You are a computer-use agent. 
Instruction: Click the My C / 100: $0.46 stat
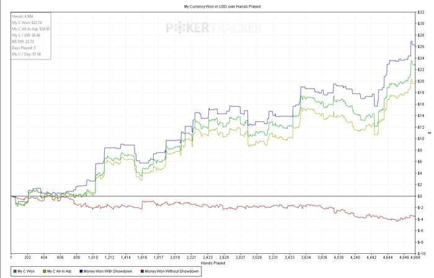click(x=26, y=35)
